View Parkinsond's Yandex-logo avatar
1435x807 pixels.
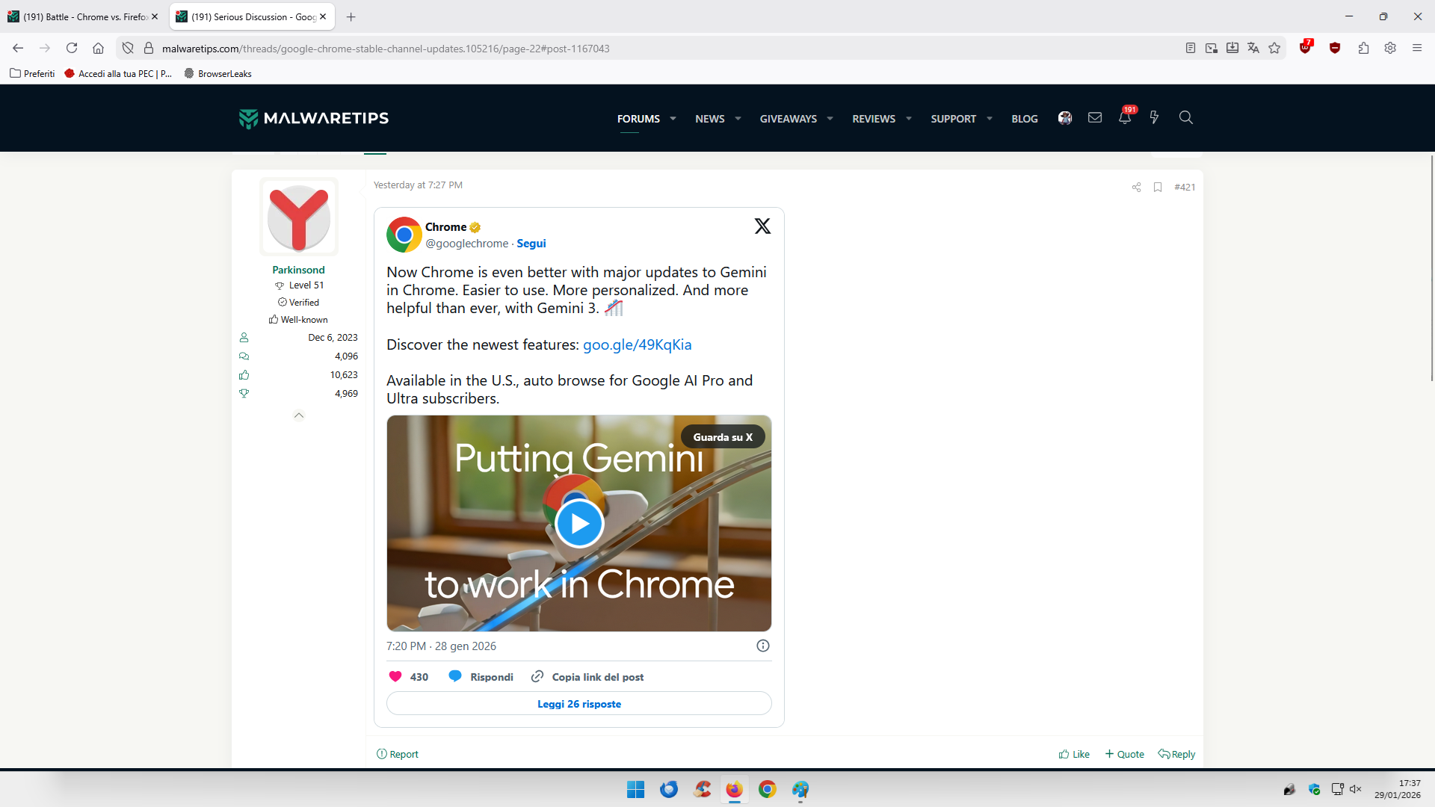299,217
